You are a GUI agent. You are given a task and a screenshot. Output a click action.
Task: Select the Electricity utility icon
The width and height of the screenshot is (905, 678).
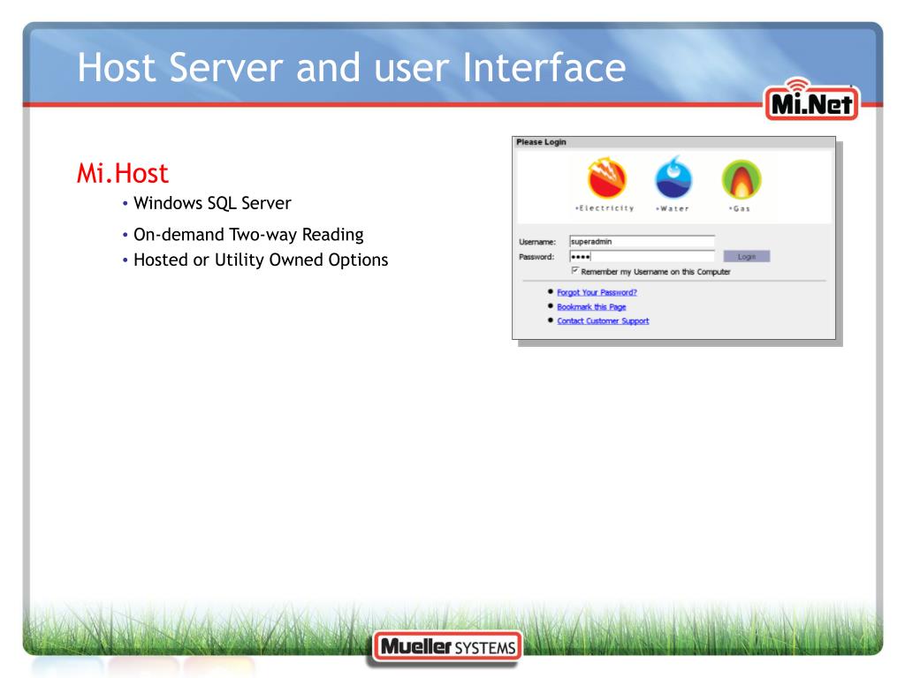coord(606,178)
